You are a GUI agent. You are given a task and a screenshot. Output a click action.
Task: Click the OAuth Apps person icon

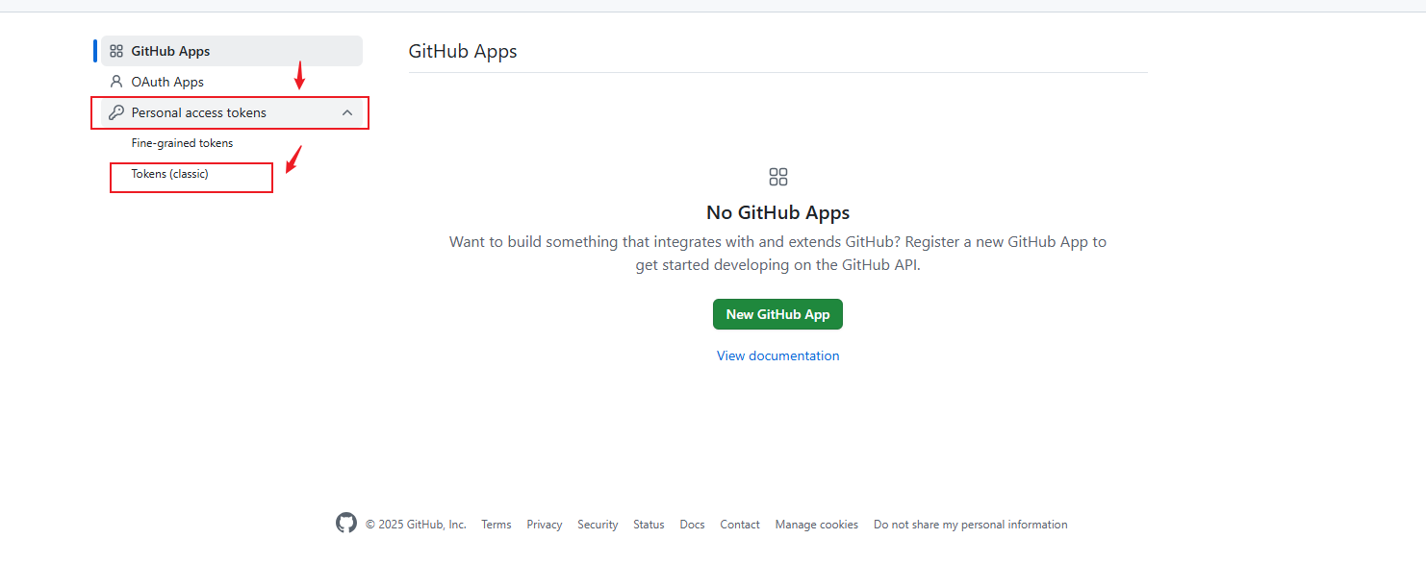pos(116,82)
